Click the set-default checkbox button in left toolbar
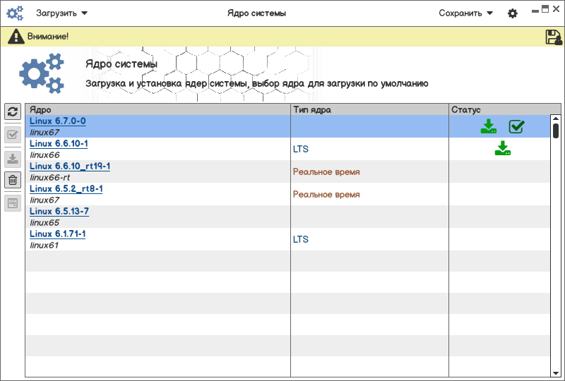Screen dimensions: 565x381 [12, 135]
